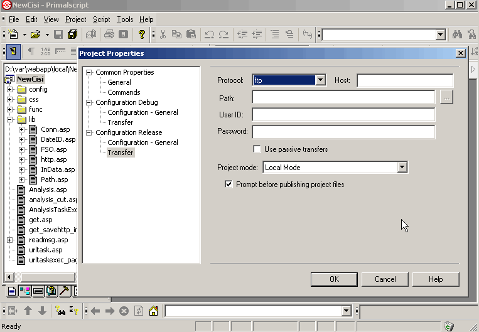Collapse the lib folder
The image size is (479, 332).
[10, 119]
